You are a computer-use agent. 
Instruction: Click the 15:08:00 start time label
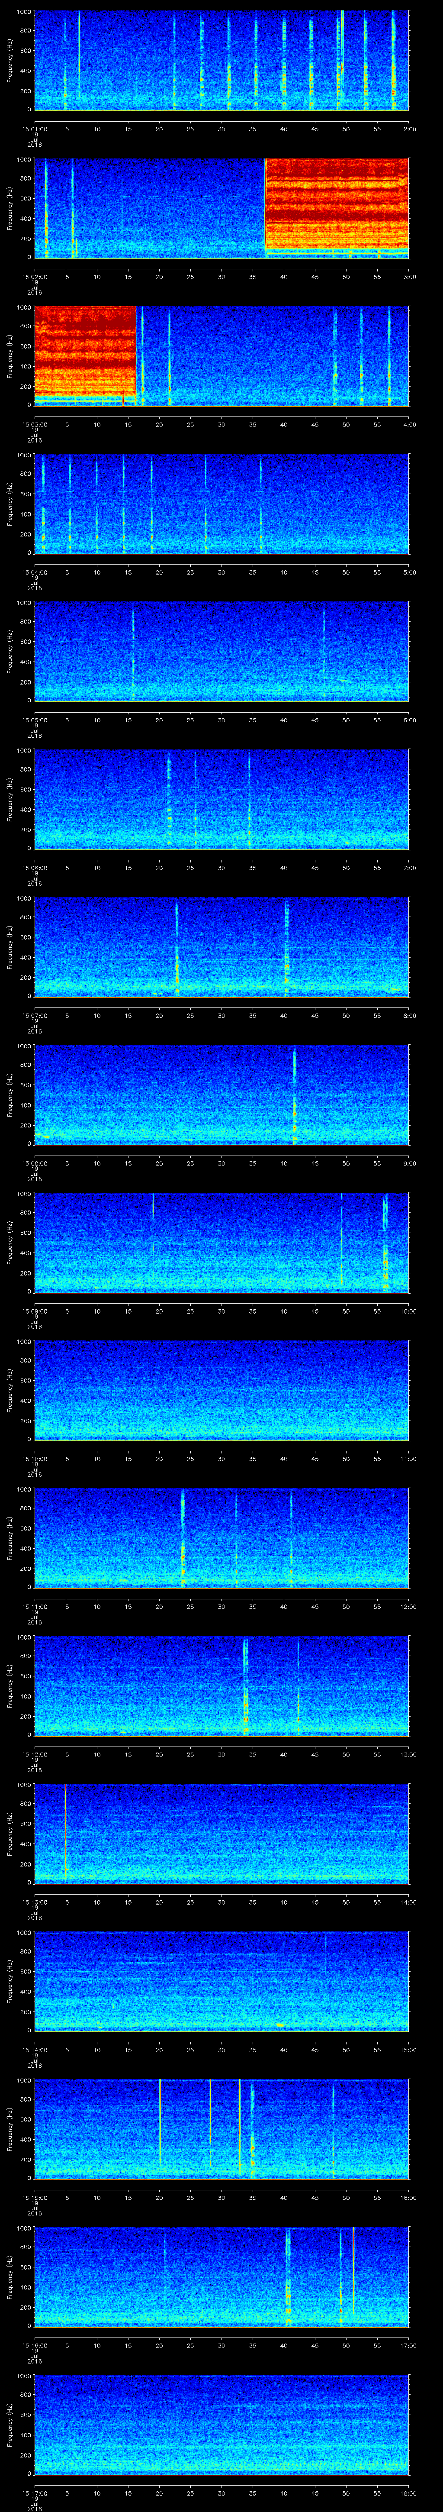click(x=35, y=1163)
